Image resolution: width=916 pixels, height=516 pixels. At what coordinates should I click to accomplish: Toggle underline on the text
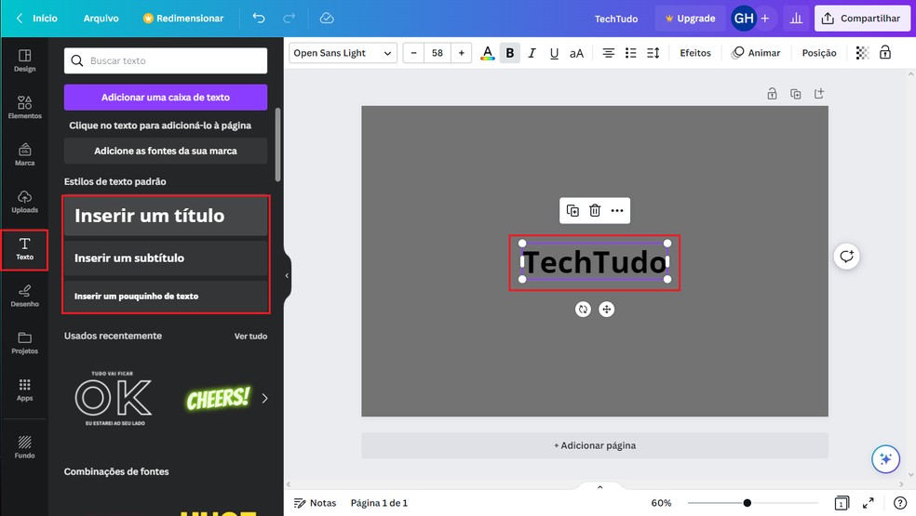(554, 53)
